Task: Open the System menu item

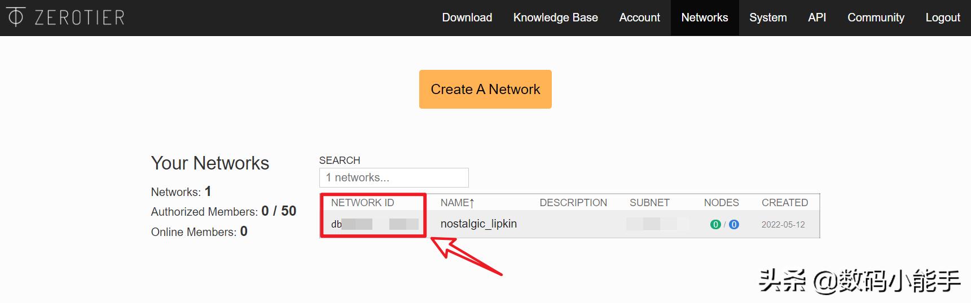Action: click(x=767, y=17)
